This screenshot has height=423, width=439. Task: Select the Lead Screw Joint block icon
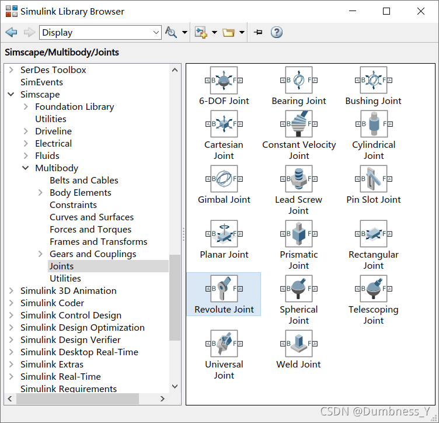coord(299,179)
